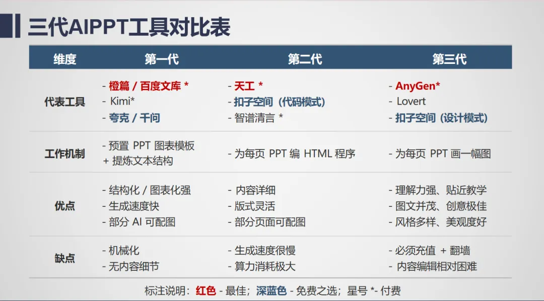The width and height of the screenshot is (544, 301).
Task: Click the 优点 row label
Action: tap(65, 206)
